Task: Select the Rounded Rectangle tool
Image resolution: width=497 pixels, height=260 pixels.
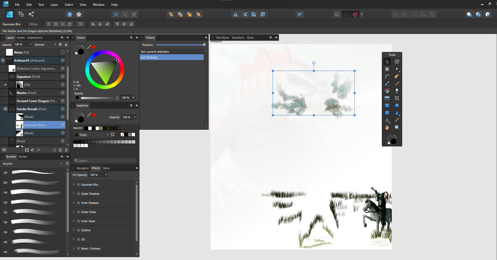Action: click(x=387, y=113)
